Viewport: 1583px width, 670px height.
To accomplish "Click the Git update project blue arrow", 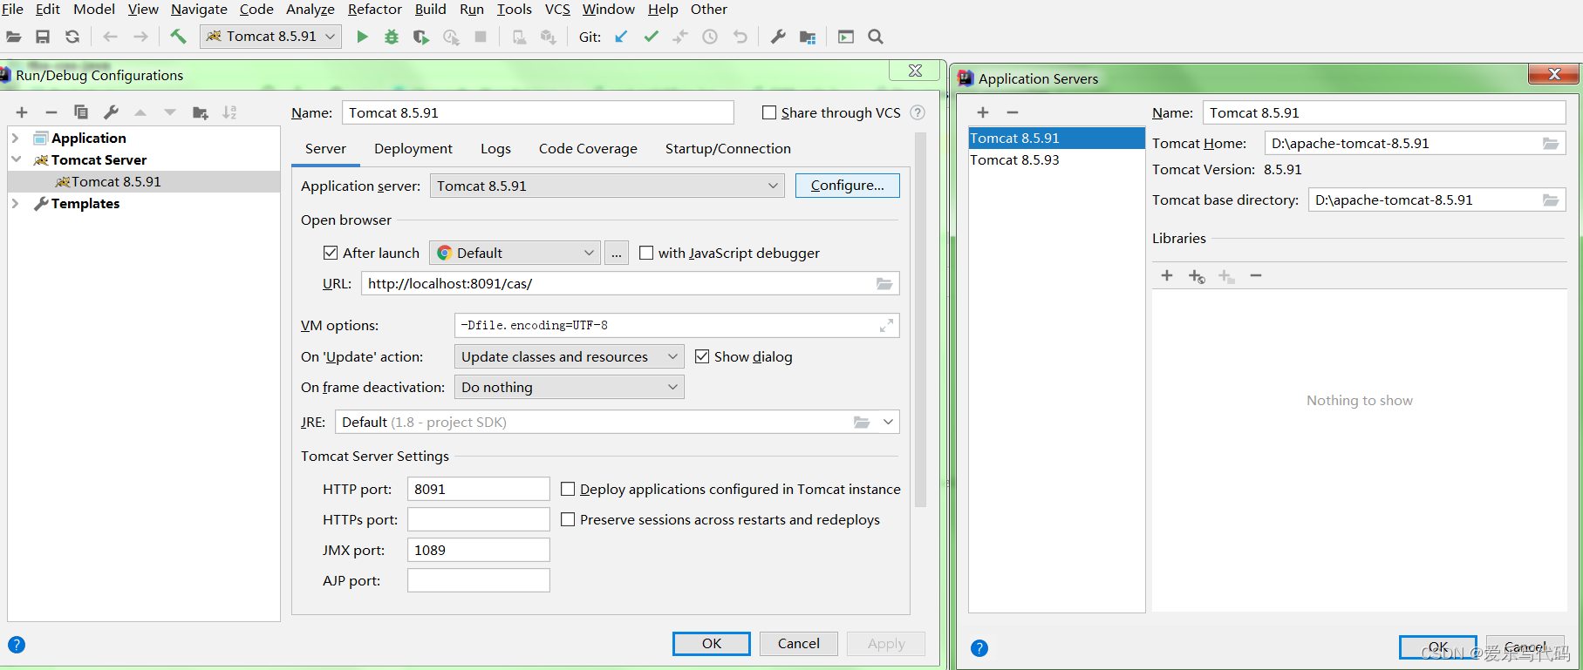I will 621,37.
